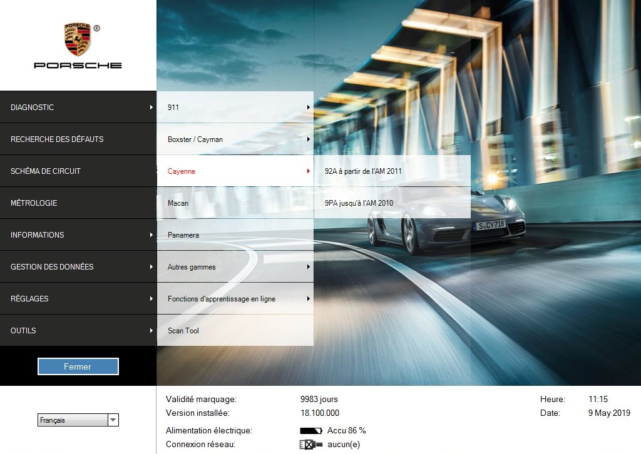The height and width of the screenshot is (454, 641).
Task: Click the time value 11:15
Action: tap(598, 399)
